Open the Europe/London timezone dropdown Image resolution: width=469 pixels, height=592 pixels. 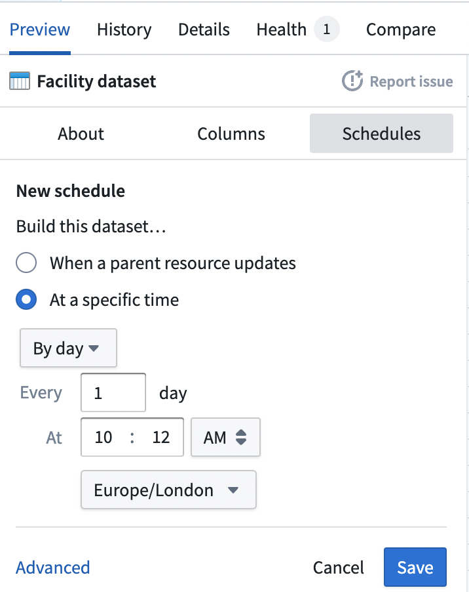coord(168,490)
